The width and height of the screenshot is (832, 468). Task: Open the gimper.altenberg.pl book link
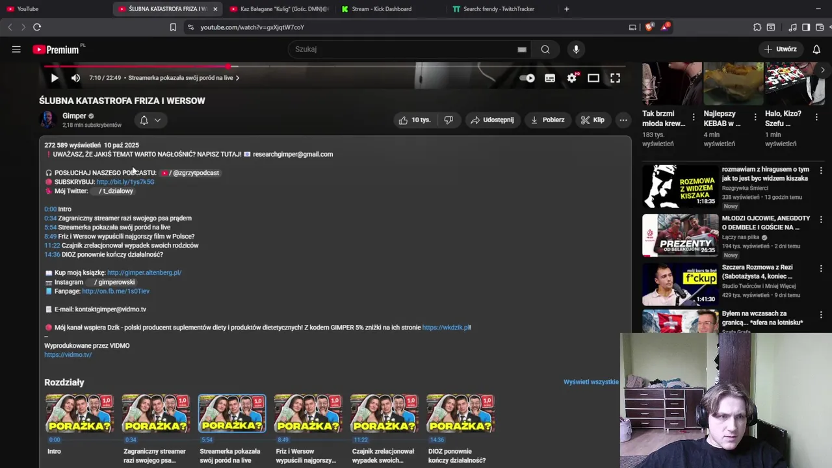(144, 273)
